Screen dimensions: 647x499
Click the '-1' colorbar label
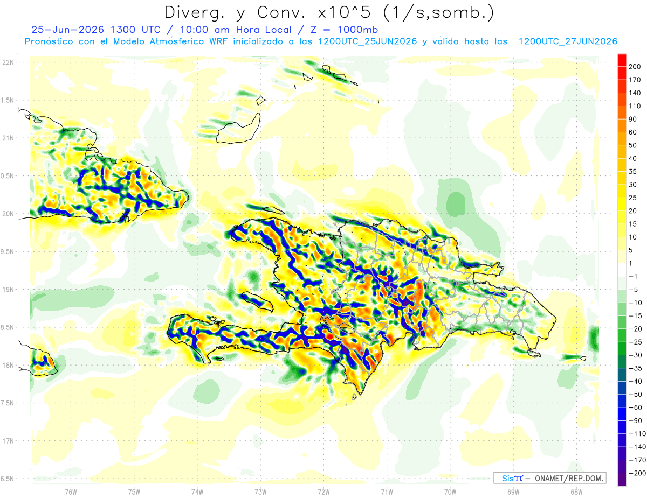[634, 276]
